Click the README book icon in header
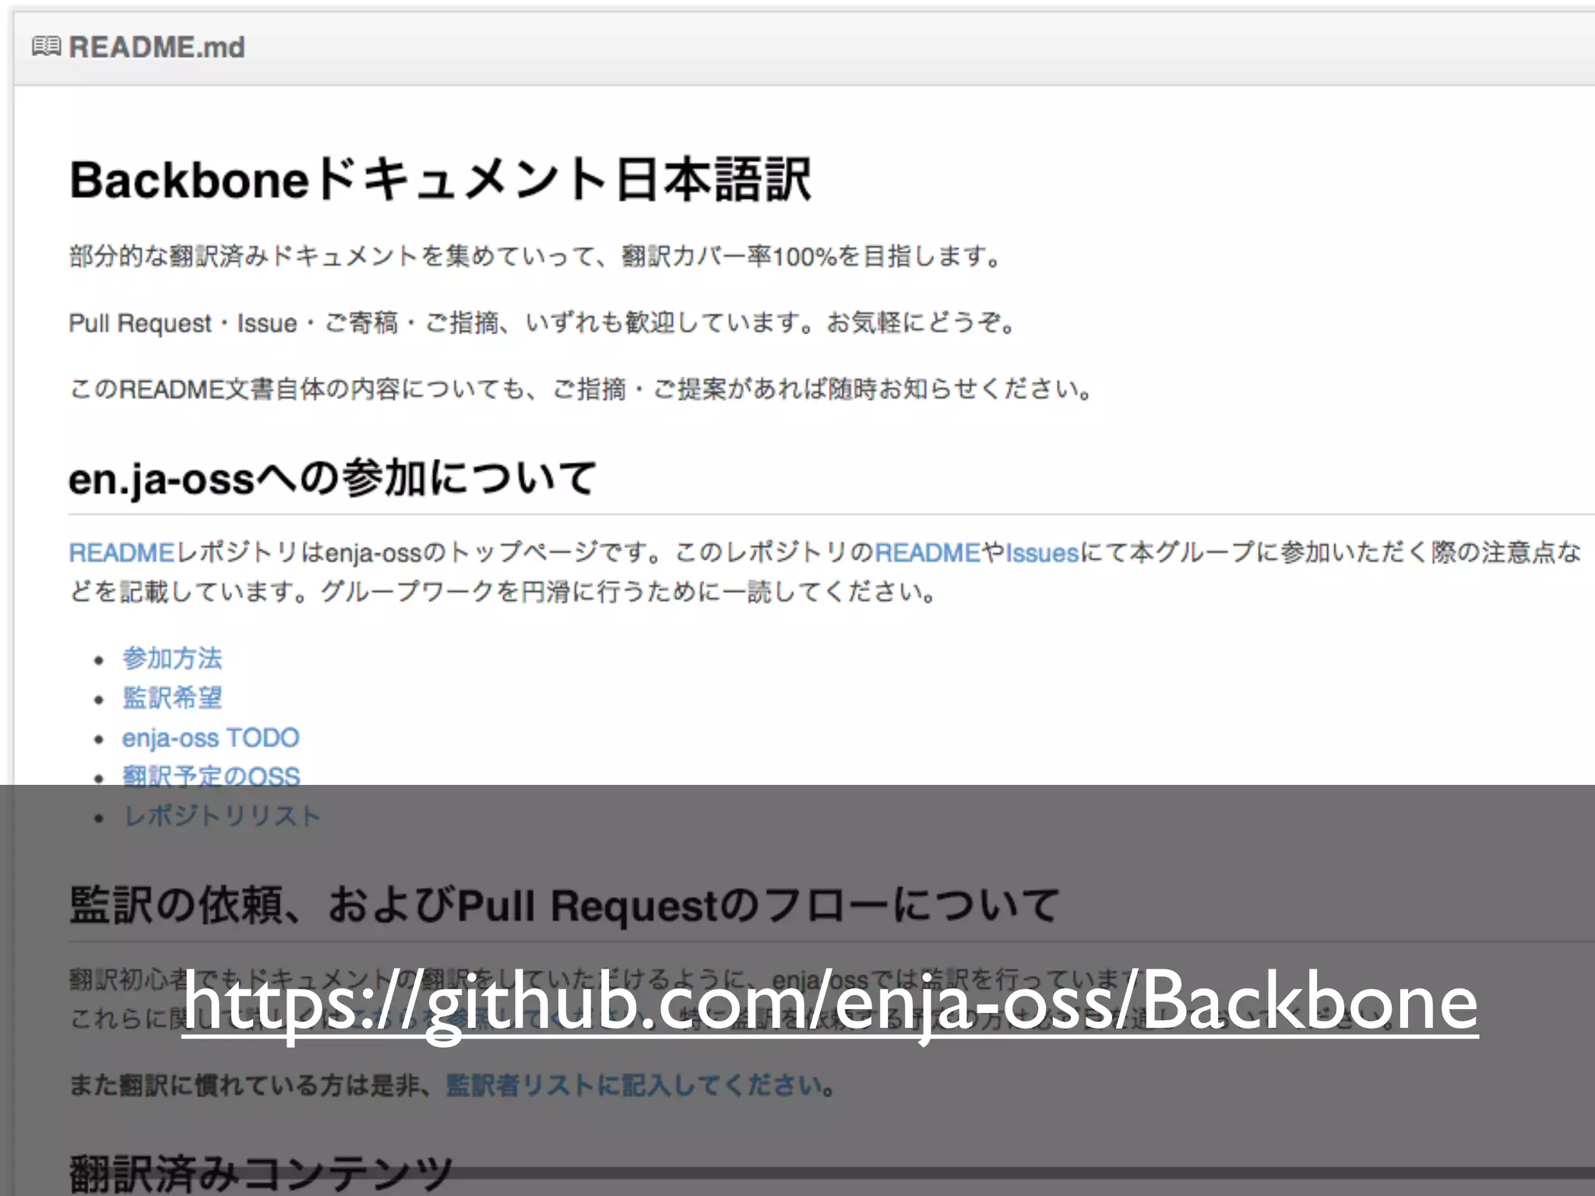This screenshot has width=1595, height=1196. tap(46, 47)
